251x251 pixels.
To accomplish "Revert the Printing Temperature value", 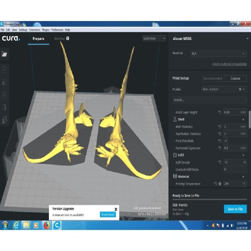I will pyautogui.click(x=216, y=184).
